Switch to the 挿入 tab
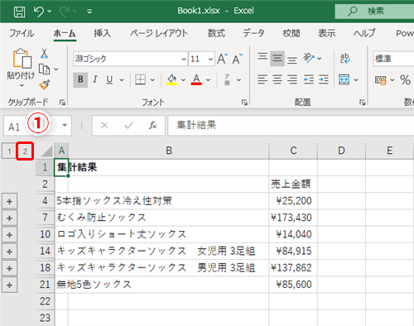414x326 pixels. [x=102, y=34]
